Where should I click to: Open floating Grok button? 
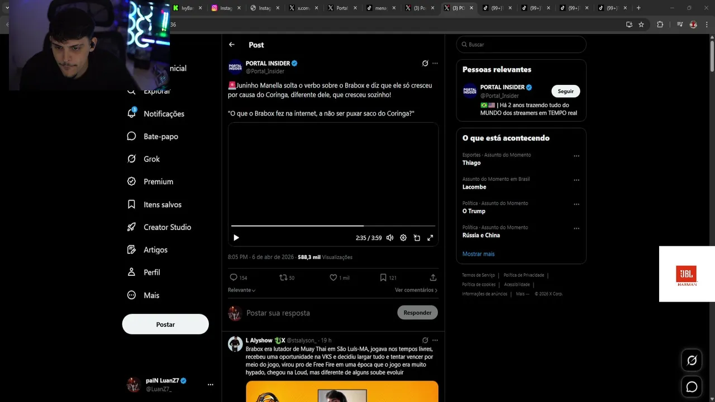692,361
